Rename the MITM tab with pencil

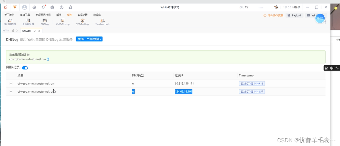pyautogui.click(x=13, y=31)
